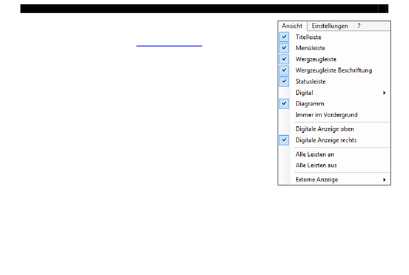Expand the Externe Anzeige submenu
This screenshot has height=275, width=409.
(335, 179)
